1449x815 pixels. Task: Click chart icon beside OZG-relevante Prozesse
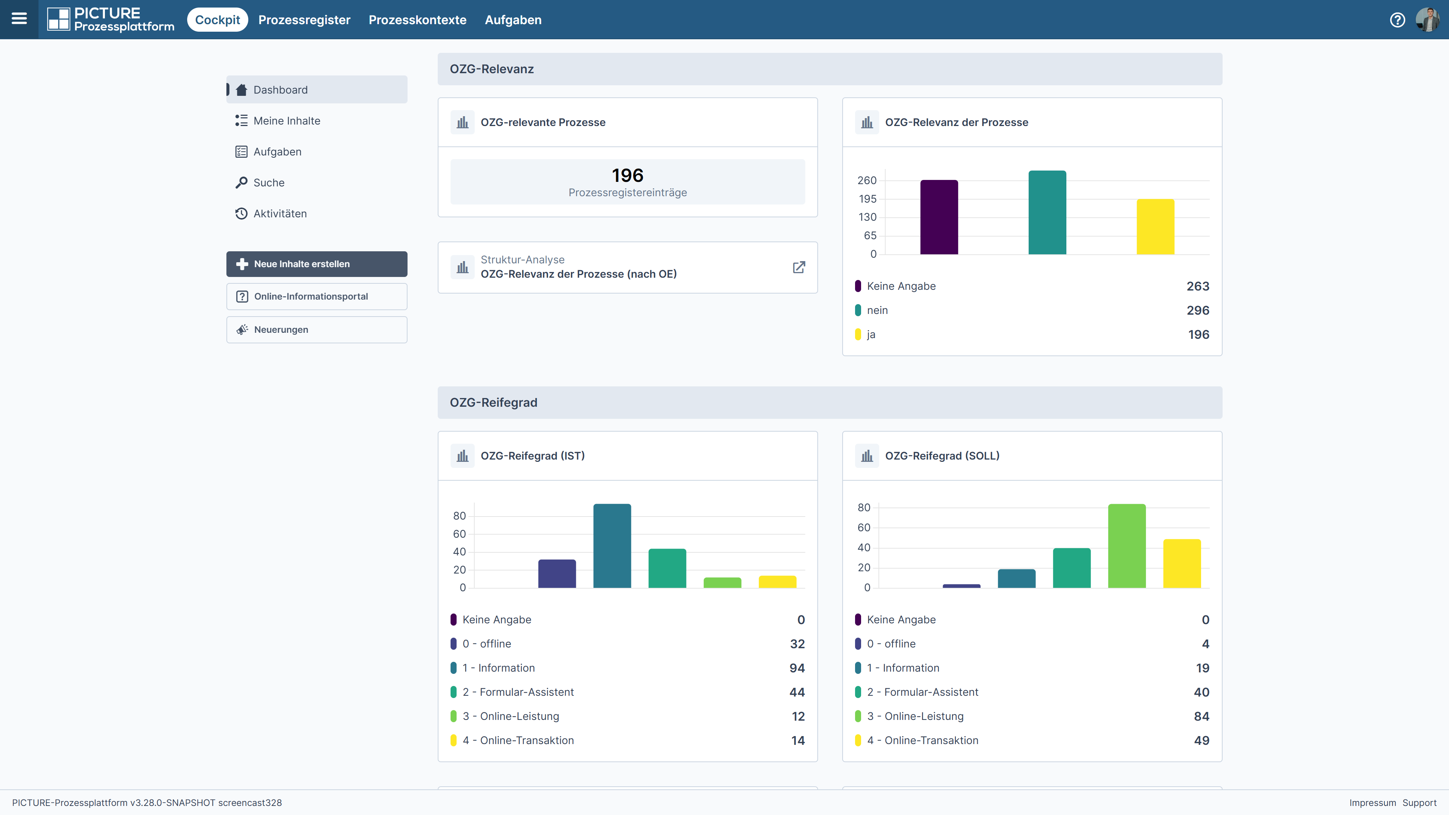(462, 122)
